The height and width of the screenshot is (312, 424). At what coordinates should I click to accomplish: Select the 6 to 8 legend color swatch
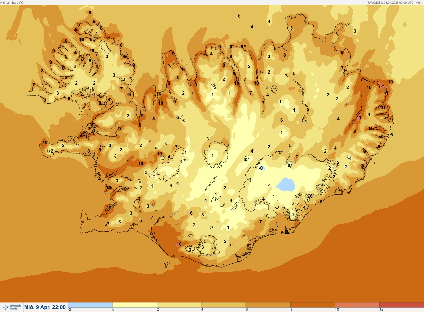pos(268,305)
